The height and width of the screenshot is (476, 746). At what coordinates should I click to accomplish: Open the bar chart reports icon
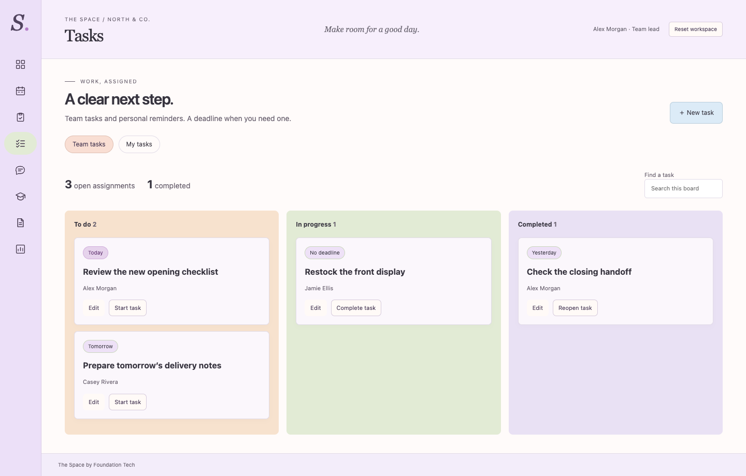(20, 249)
